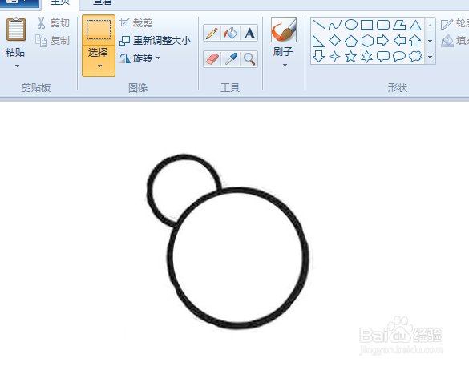Screen dimensions: 469x366
Task: Choose the Triangle shape
Action: (415, 25)
